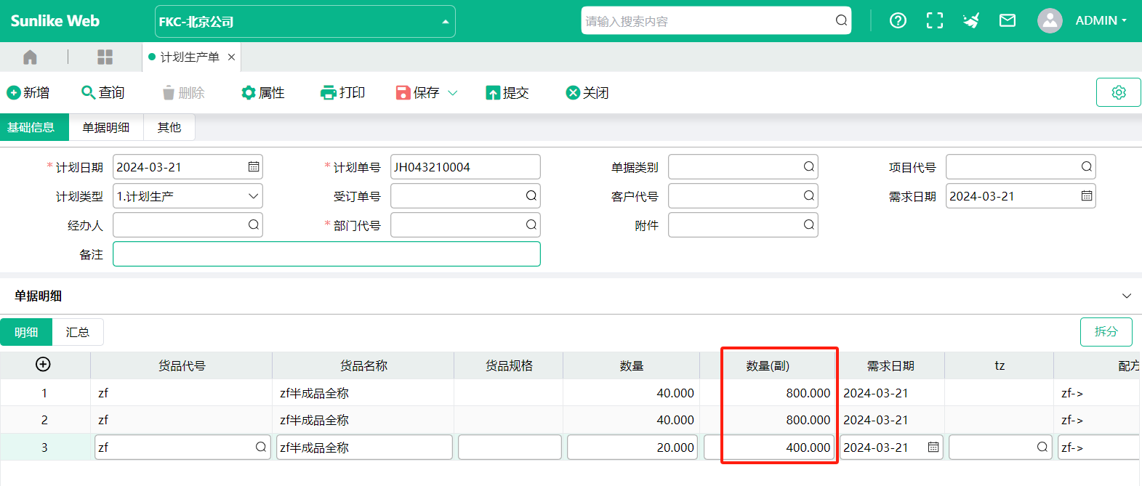Screen dimensions: 1142x486
Task: Click the home icon tab
Action: click(x=30, y=57)
